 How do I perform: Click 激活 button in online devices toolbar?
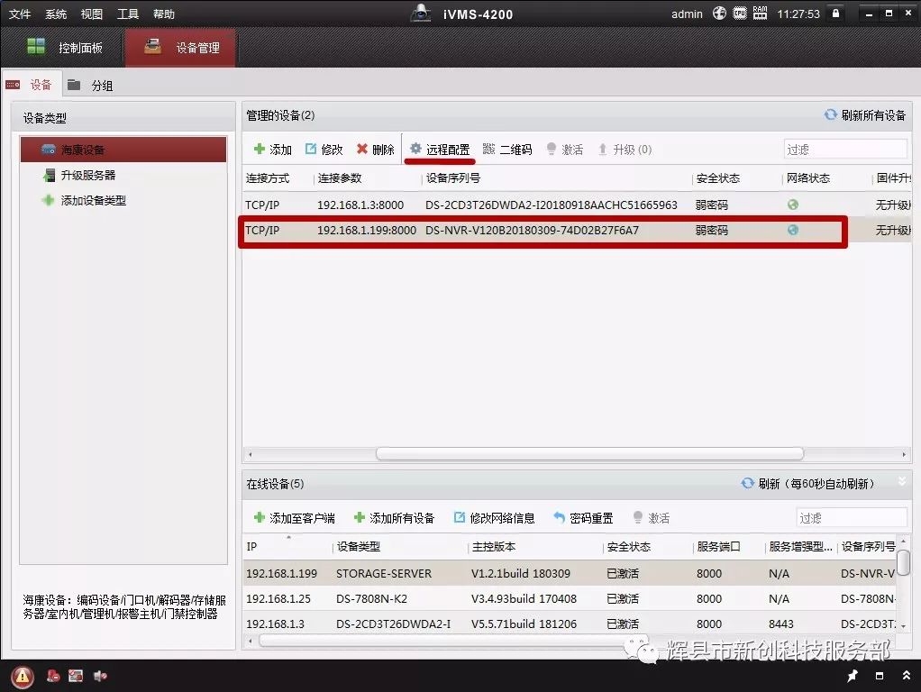(x=652, y=517)
